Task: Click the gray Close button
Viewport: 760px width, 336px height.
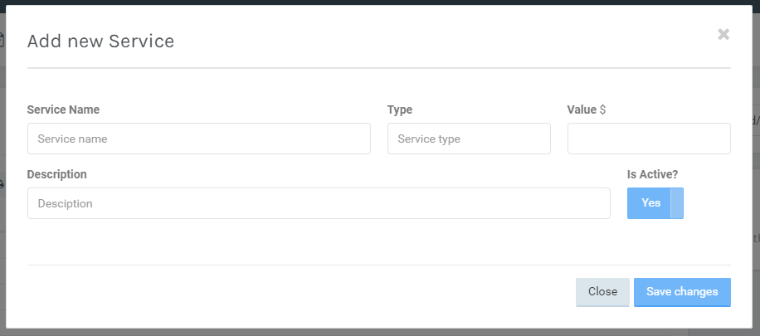Action: [602, 292]
